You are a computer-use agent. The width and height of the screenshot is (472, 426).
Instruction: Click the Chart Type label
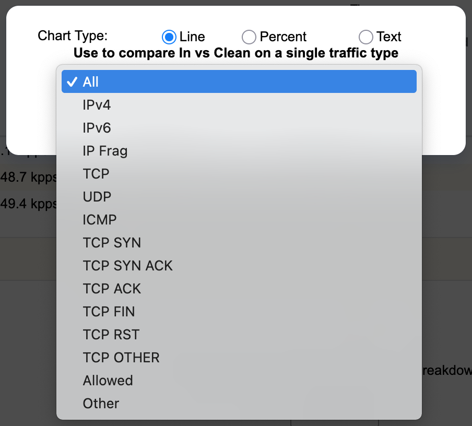73,36
